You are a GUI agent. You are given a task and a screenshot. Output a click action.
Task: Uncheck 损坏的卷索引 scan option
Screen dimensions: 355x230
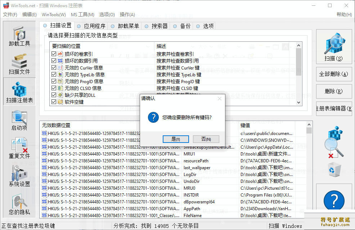tap(53, 54)
